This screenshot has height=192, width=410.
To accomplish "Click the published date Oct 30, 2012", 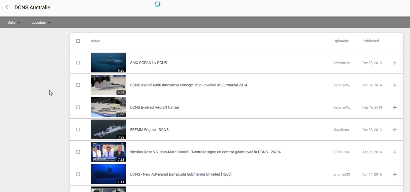I will pos(372,130).
